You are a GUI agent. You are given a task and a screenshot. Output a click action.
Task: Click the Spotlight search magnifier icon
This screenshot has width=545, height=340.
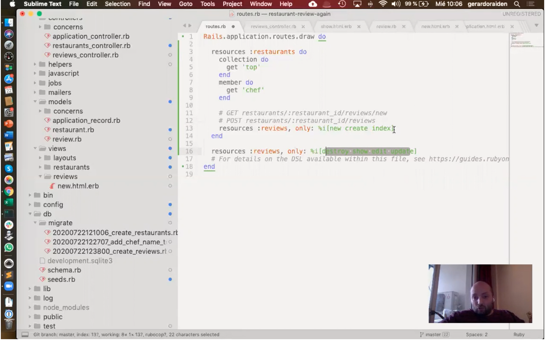point(517,4)
